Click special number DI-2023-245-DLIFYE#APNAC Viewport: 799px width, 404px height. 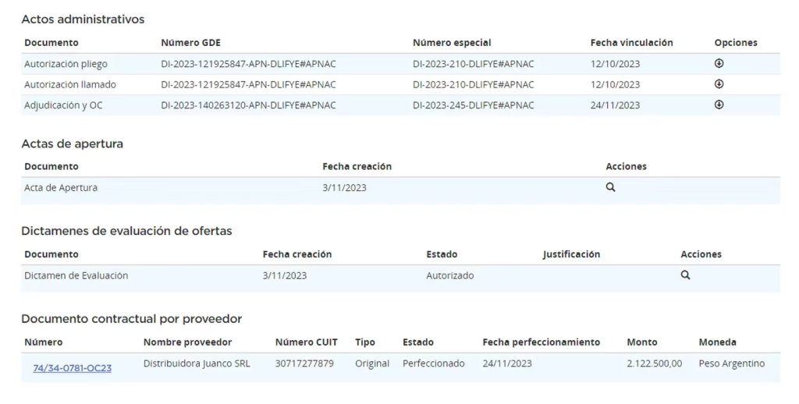point(473,105)
